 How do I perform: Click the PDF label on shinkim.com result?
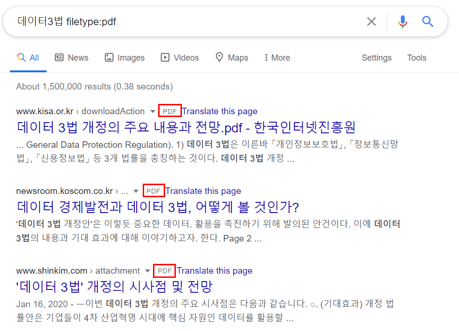point(165,271)
